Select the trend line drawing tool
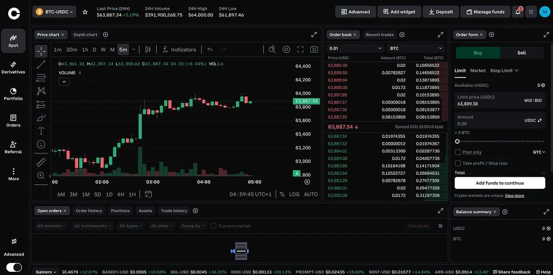553x275 pixels. click(41, 65)
